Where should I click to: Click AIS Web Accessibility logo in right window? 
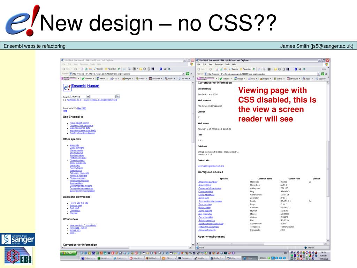pos(206,79)
